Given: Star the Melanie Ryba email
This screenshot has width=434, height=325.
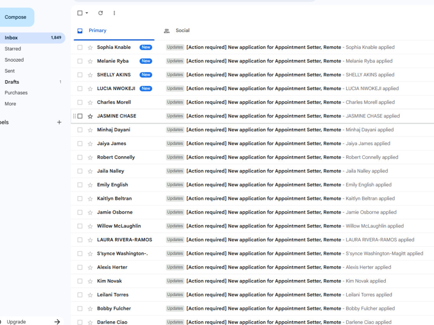Looking at the screenshot, I should pos(90,61).
